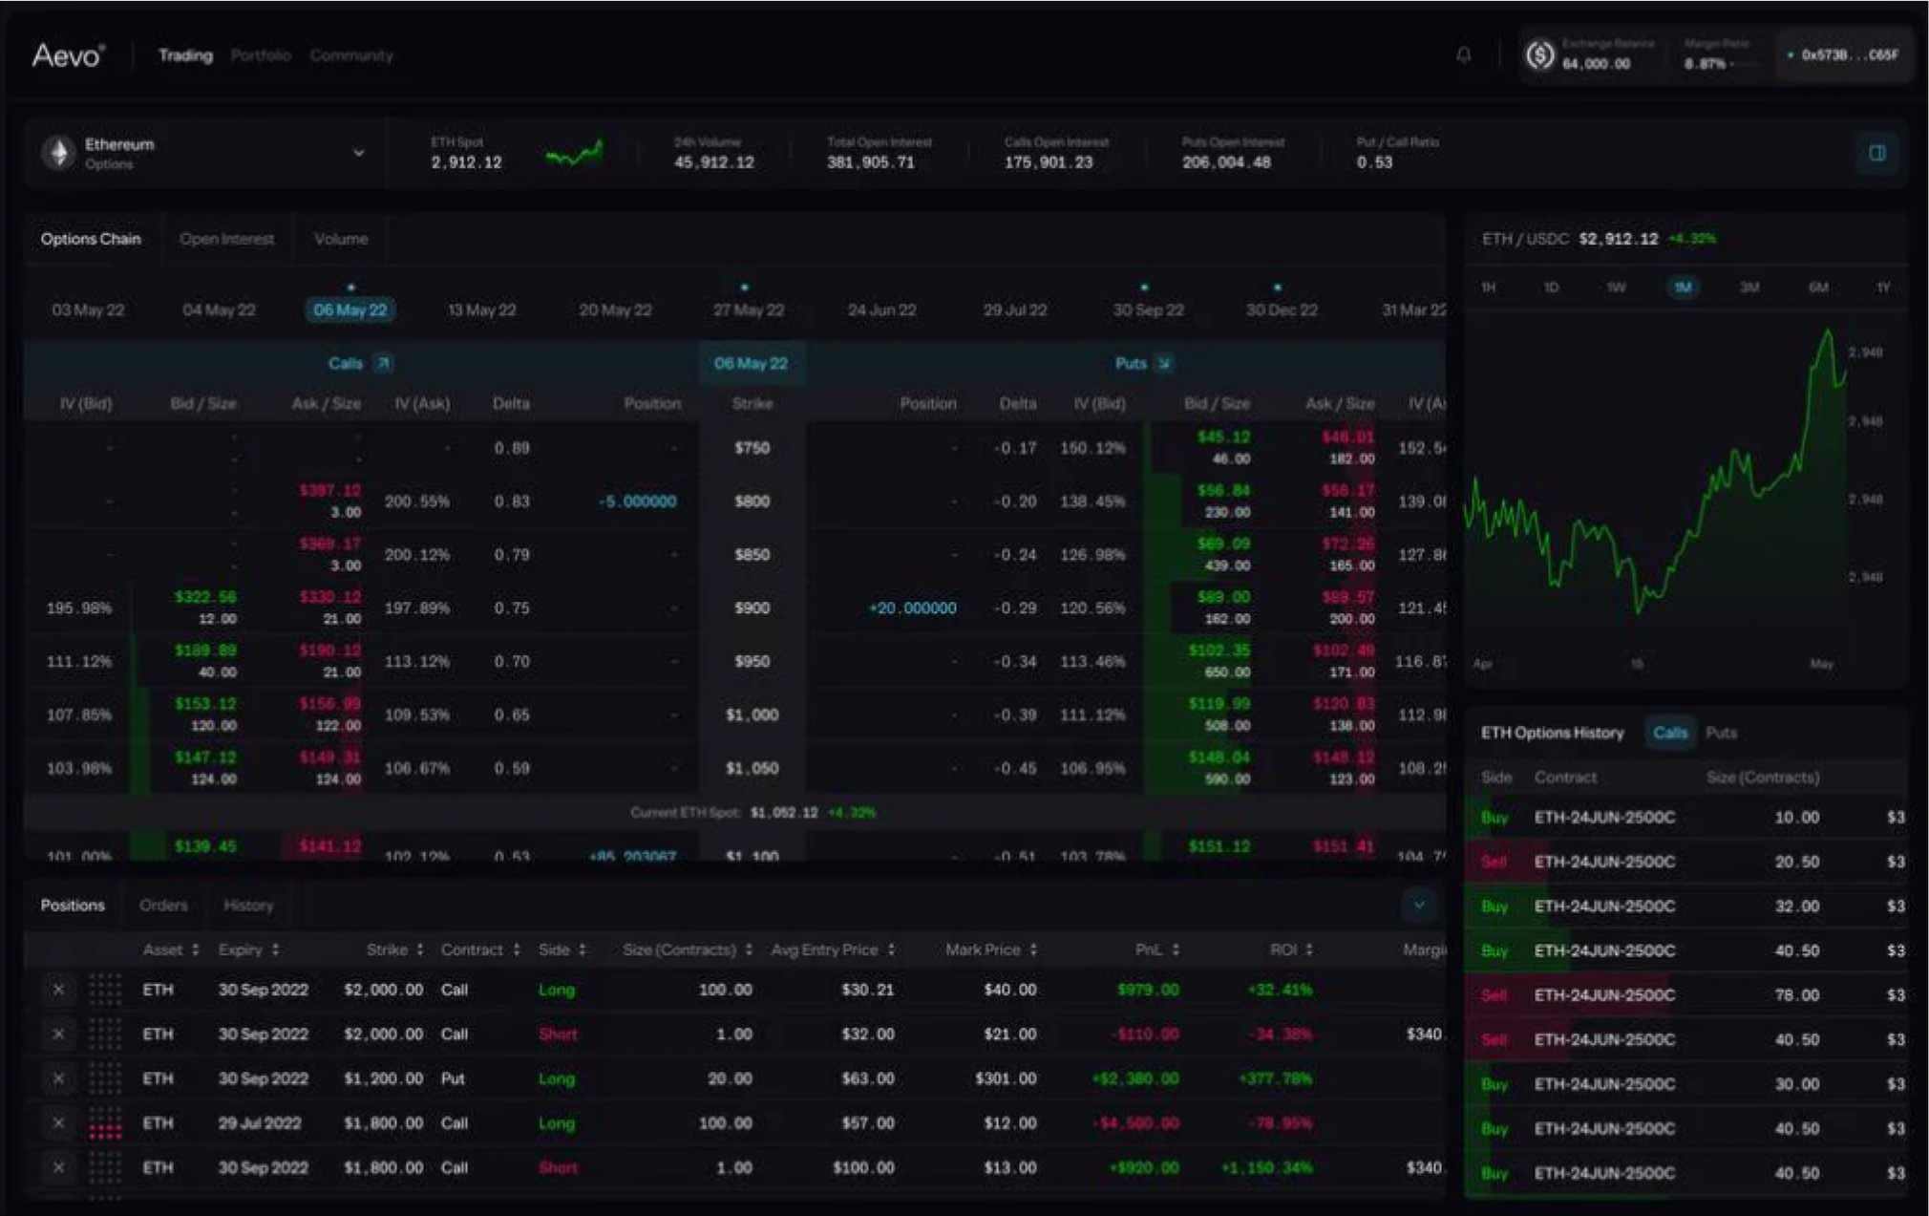Switch to the Volume tab
The width and height of the screenshot is (1929, 1216).
[x=341, y=239]
